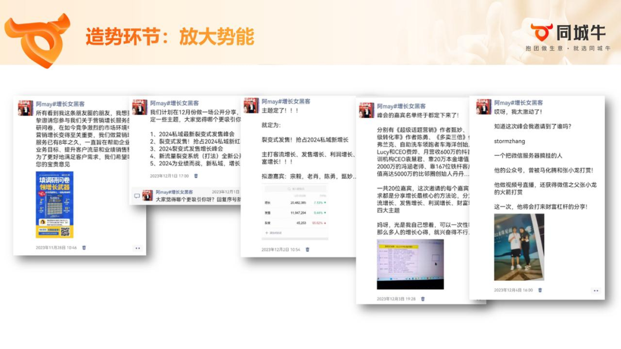The image size is (621, 349).
Task: Click list item 3、2024裂变式发售增长峰会
Action: pos(186,148)
